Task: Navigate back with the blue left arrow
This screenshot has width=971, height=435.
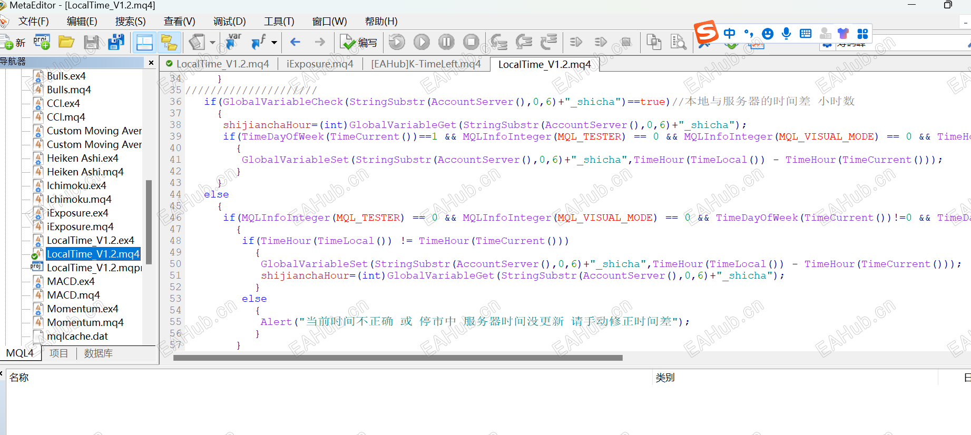Action: 295,42
